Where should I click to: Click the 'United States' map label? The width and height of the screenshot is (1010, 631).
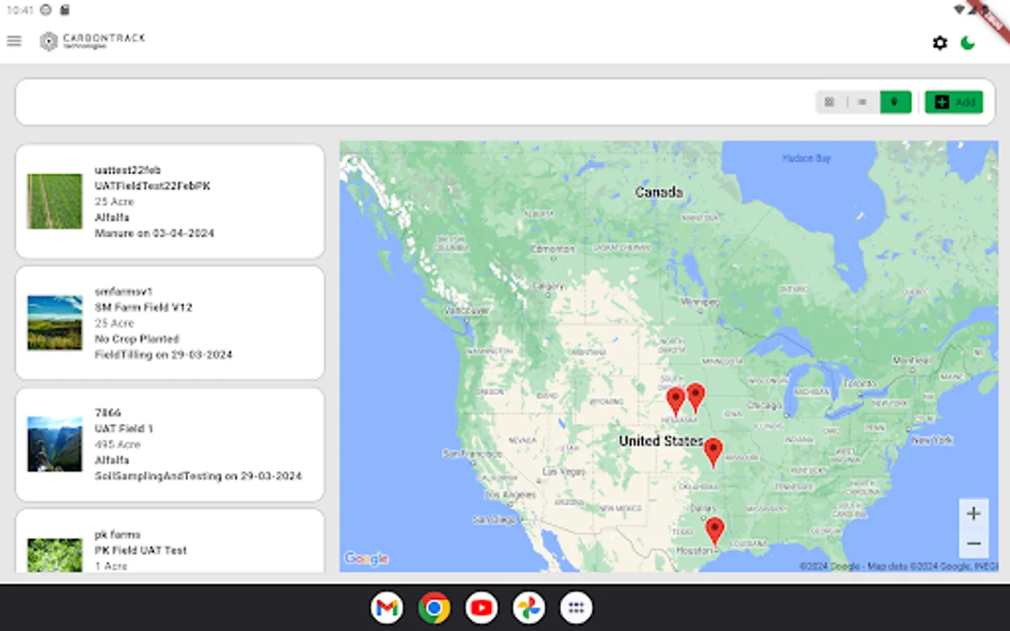[661, 441]
